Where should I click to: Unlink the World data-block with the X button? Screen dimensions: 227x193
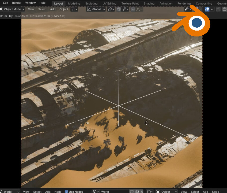click(141, 191)
